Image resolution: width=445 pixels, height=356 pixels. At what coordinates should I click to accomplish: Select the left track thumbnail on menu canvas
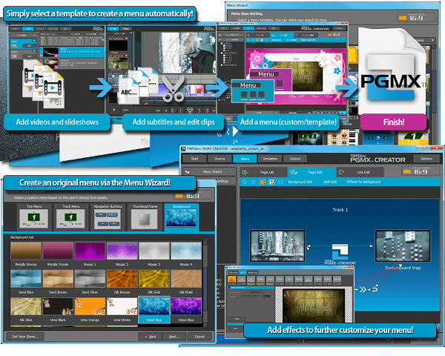[x=277, y=245]
